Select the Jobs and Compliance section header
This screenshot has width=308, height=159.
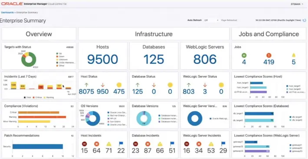[269, 34]
